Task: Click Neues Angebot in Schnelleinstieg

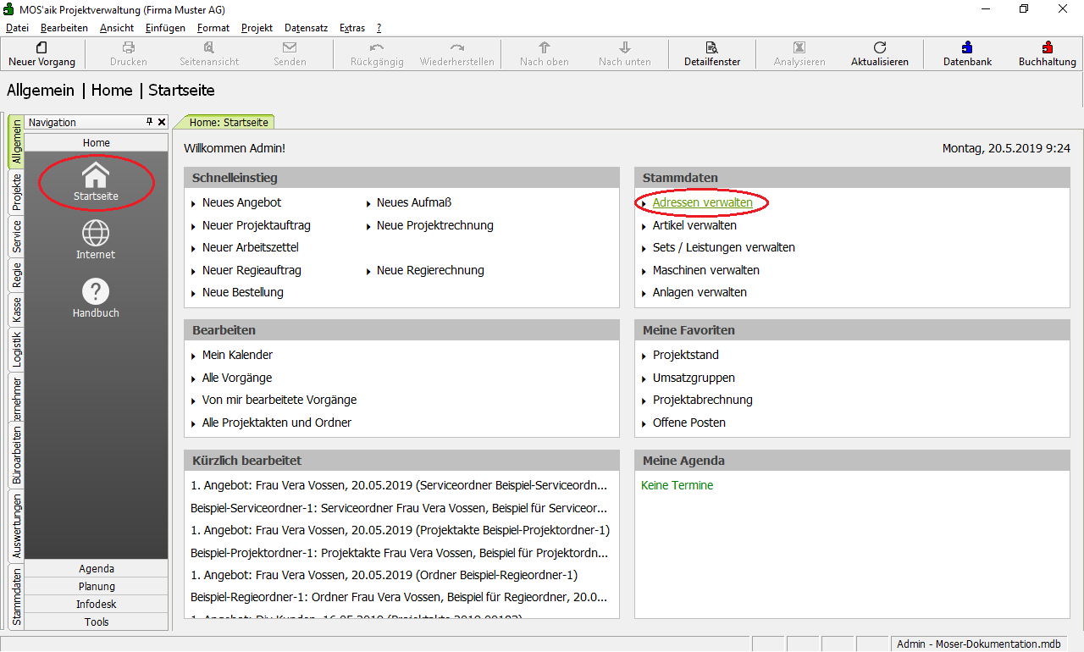Action: click(x=241, y=203)
